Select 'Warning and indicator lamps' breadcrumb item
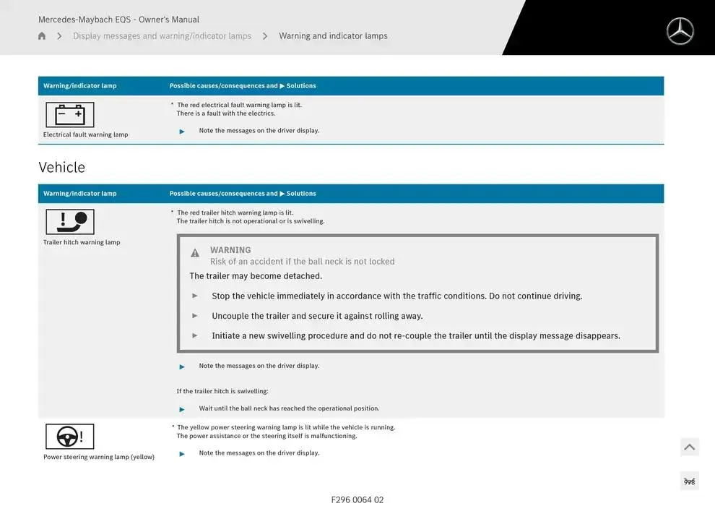Screen dimensions: 715x506 click(x=333, y=36)
